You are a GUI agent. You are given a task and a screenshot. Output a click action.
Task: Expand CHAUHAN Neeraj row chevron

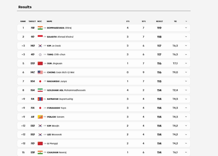point(186,152)
